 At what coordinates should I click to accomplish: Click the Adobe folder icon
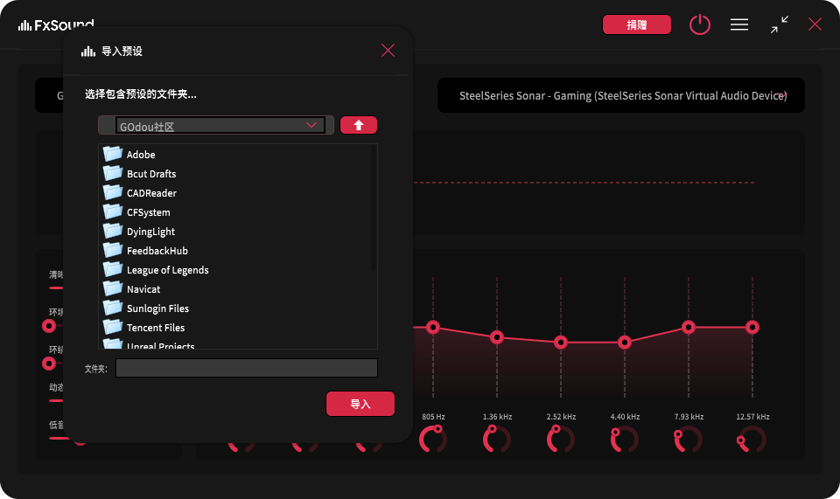pyautogui.click(x=113, y=154)
